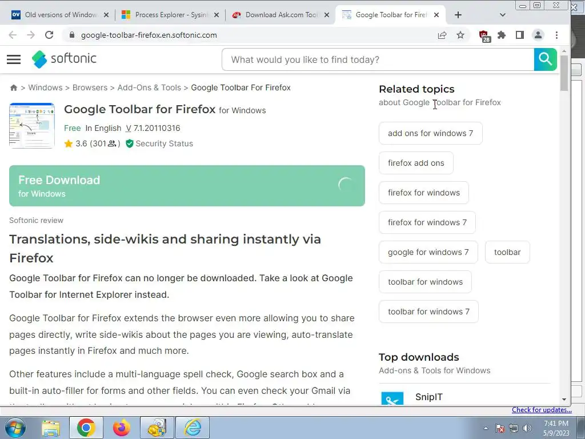Click the SnipIT app icon
Image resolution: width=585 pixels, height=439 pixels.
(x=392, y=398)
